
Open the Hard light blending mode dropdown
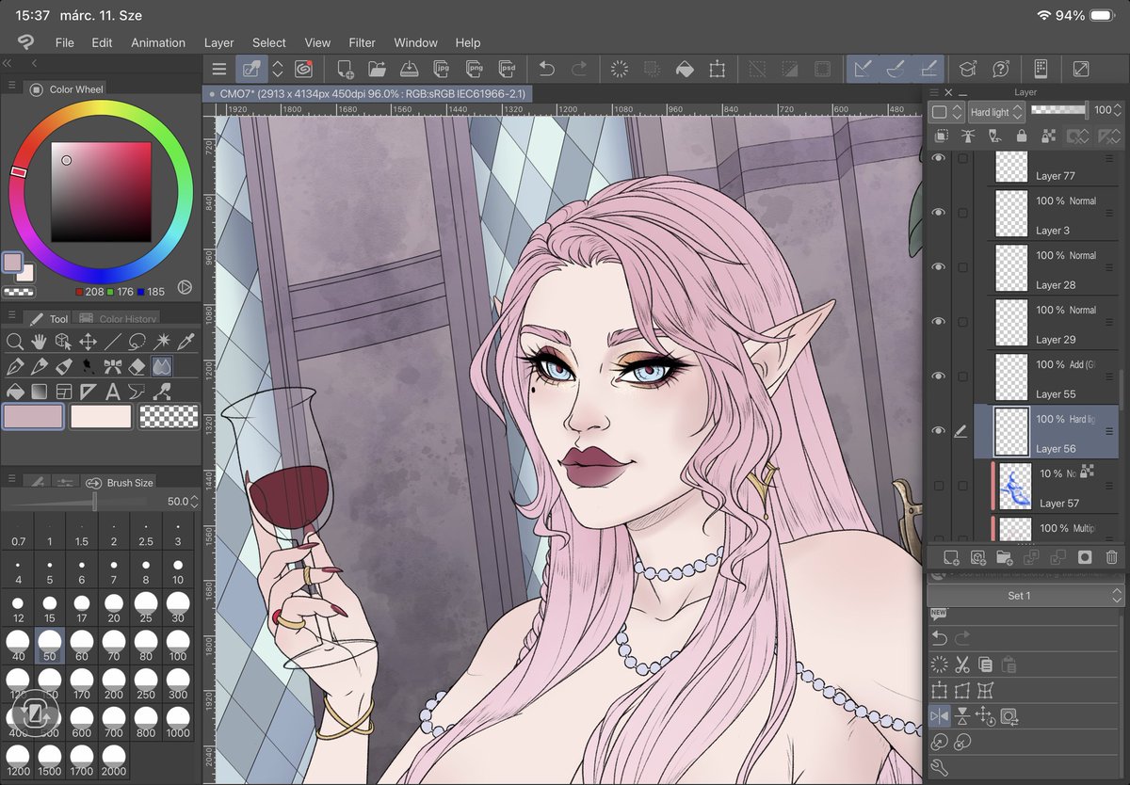994,111
